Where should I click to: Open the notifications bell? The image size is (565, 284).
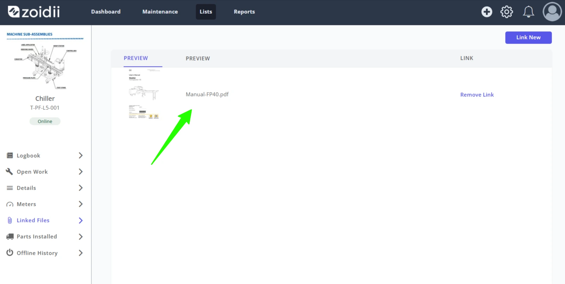(x=528, y=12)
